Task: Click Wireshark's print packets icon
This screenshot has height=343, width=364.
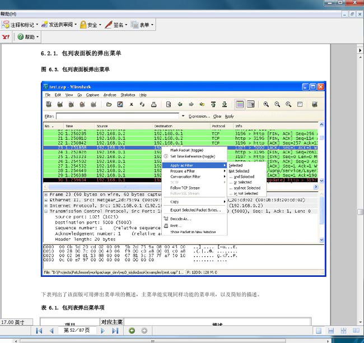Action: coord(153,105)
